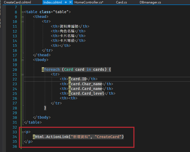Click the cards variable in foreach

click(99, 69)
